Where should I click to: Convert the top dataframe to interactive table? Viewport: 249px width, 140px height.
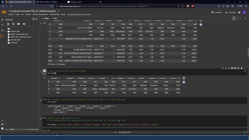201,21
